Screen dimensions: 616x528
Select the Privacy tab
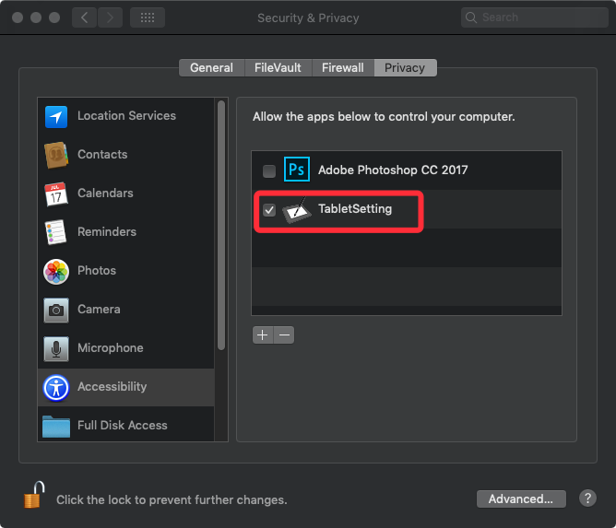[x=405, y=67]
